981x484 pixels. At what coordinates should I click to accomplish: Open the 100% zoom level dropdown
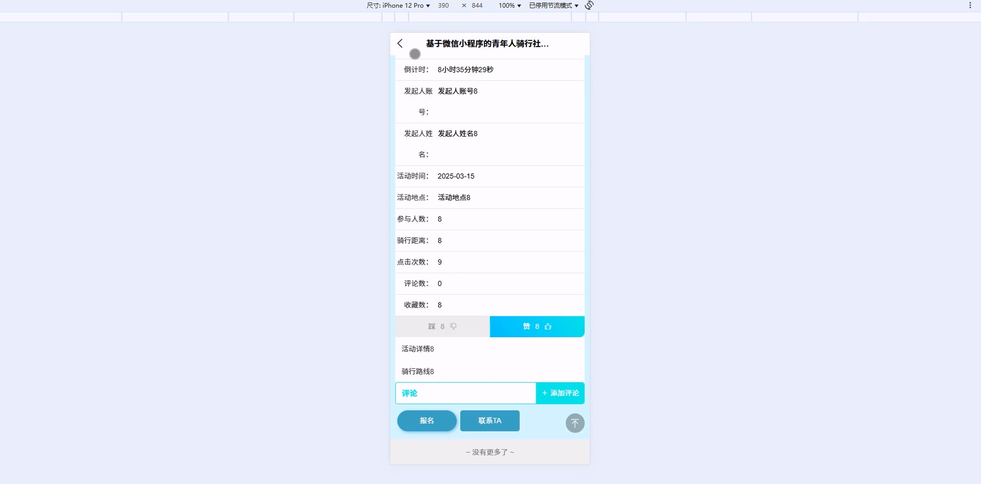pos(510,5)
